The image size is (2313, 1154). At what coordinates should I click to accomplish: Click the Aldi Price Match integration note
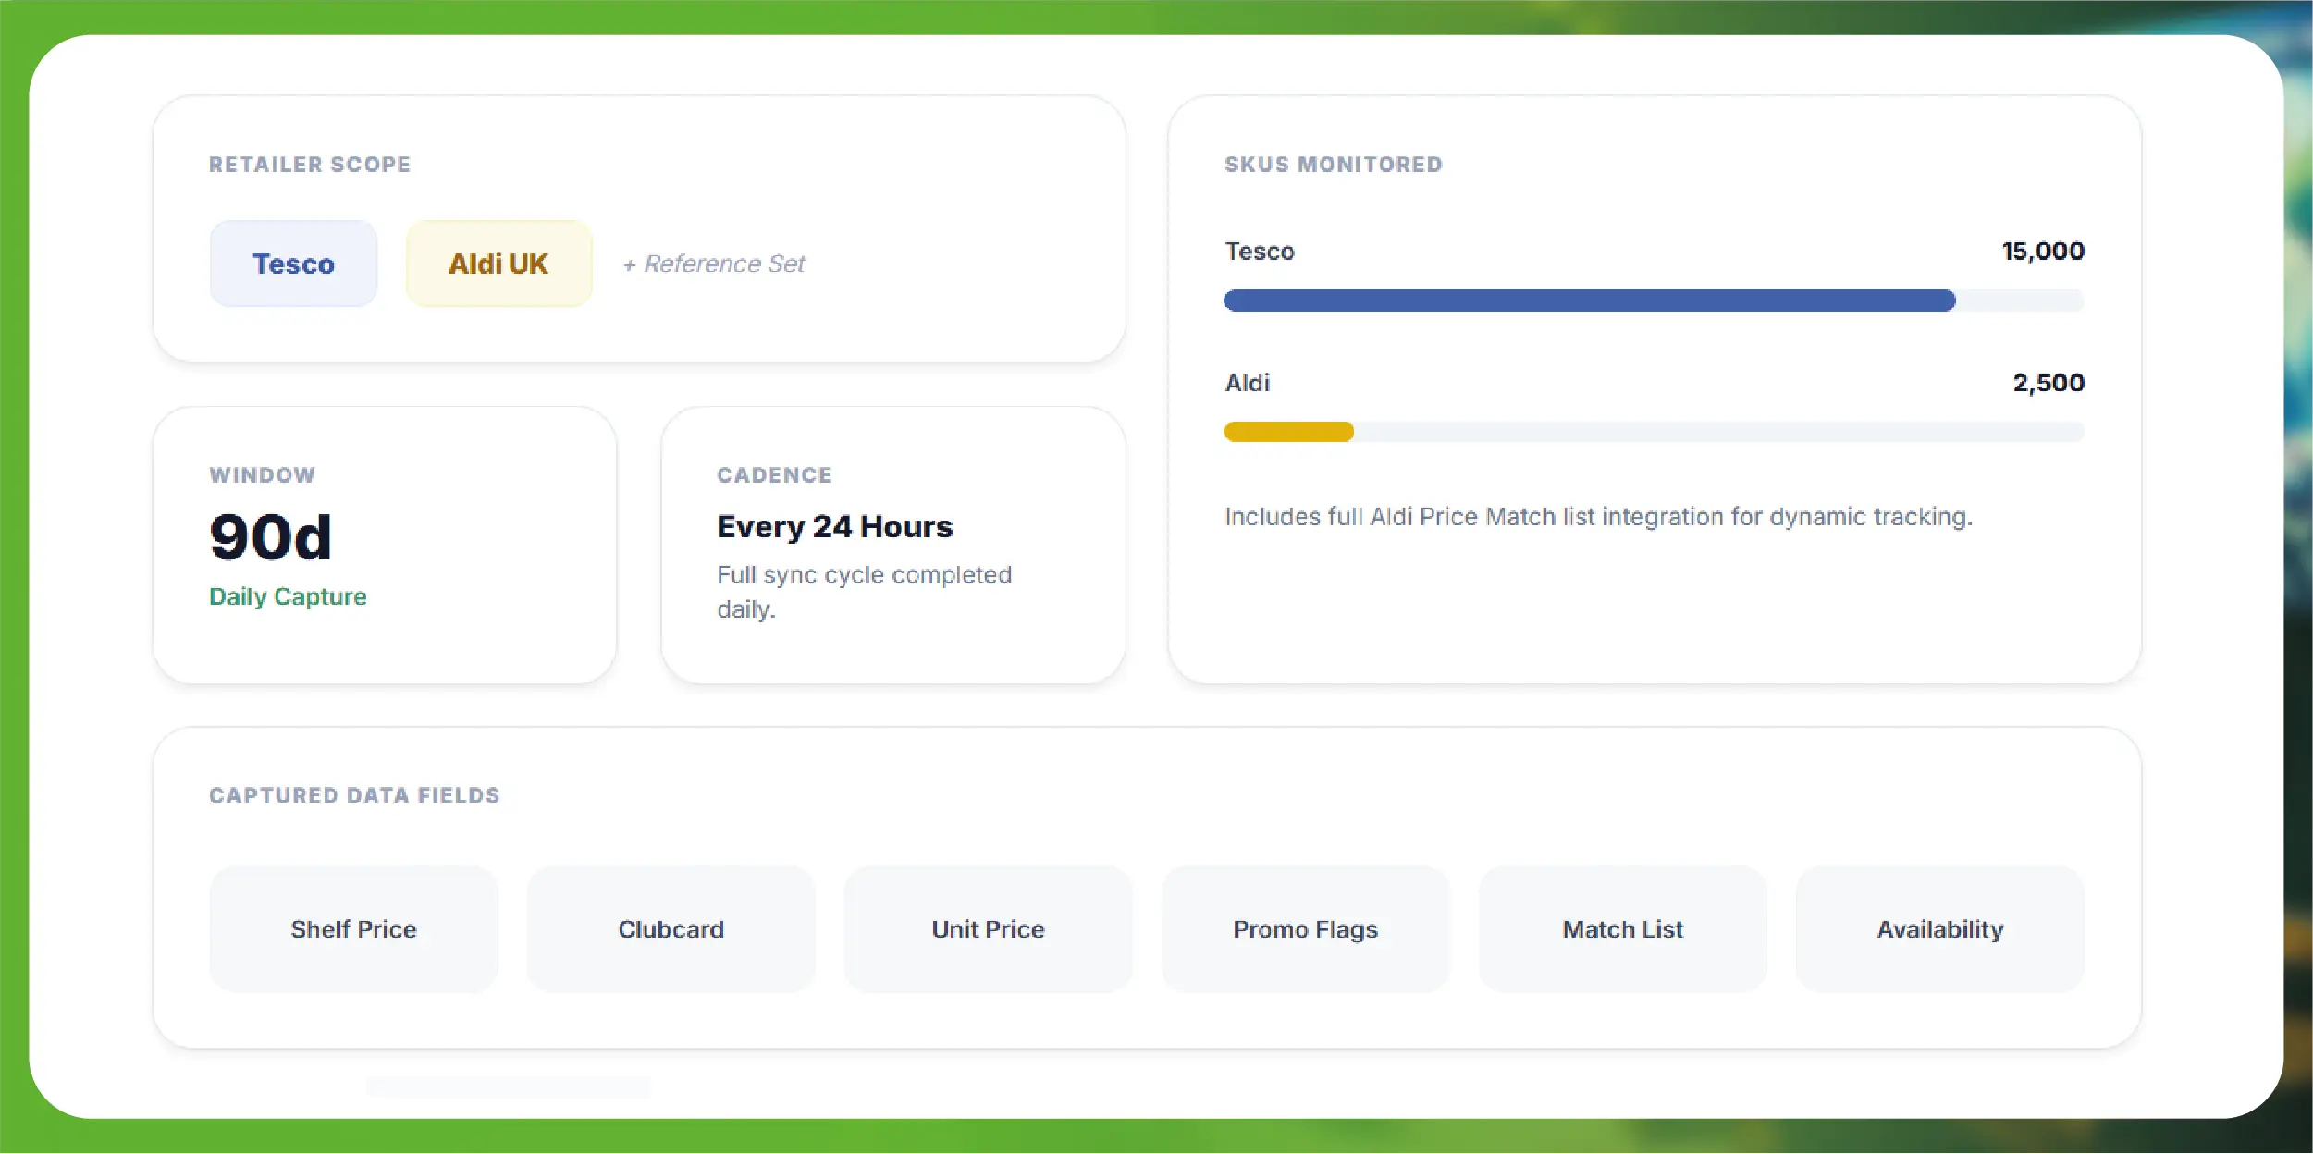pyautogui.click(x=1598, y=517)
